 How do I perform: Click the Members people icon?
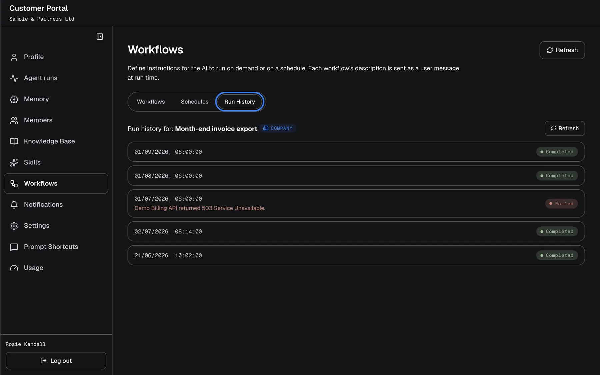point(14,120)
